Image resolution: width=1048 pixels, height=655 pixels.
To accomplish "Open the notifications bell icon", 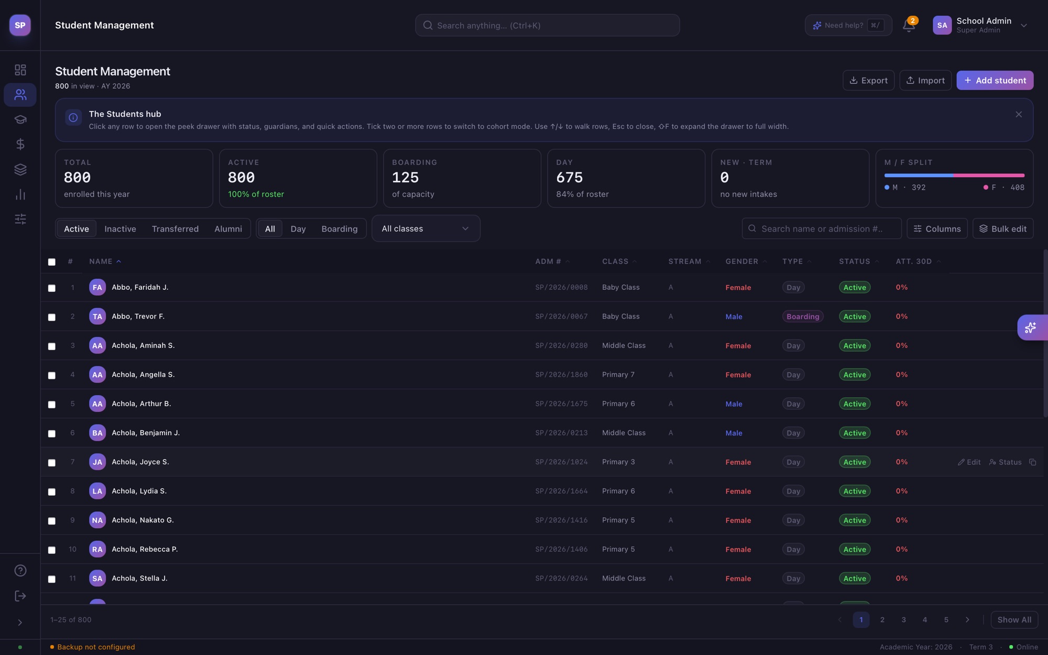I will coord(909,25).
